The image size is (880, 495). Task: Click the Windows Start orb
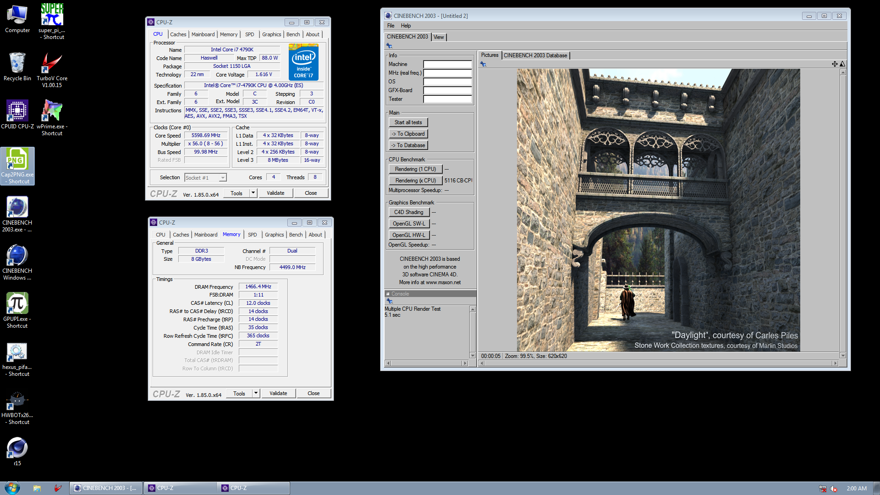tap(12, 488)
